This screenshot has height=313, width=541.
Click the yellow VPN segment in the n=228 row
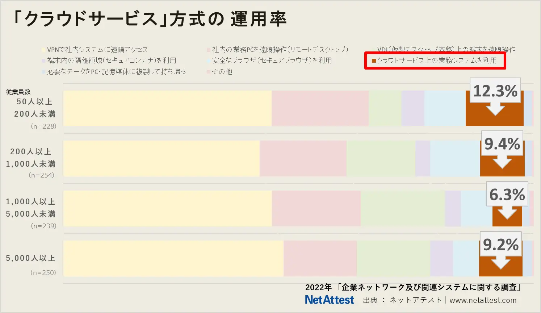(167, 108)
